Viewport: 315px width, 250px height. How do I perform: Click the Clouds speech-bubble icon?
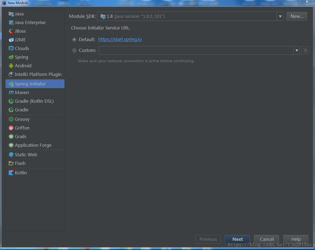pos(11,48)
